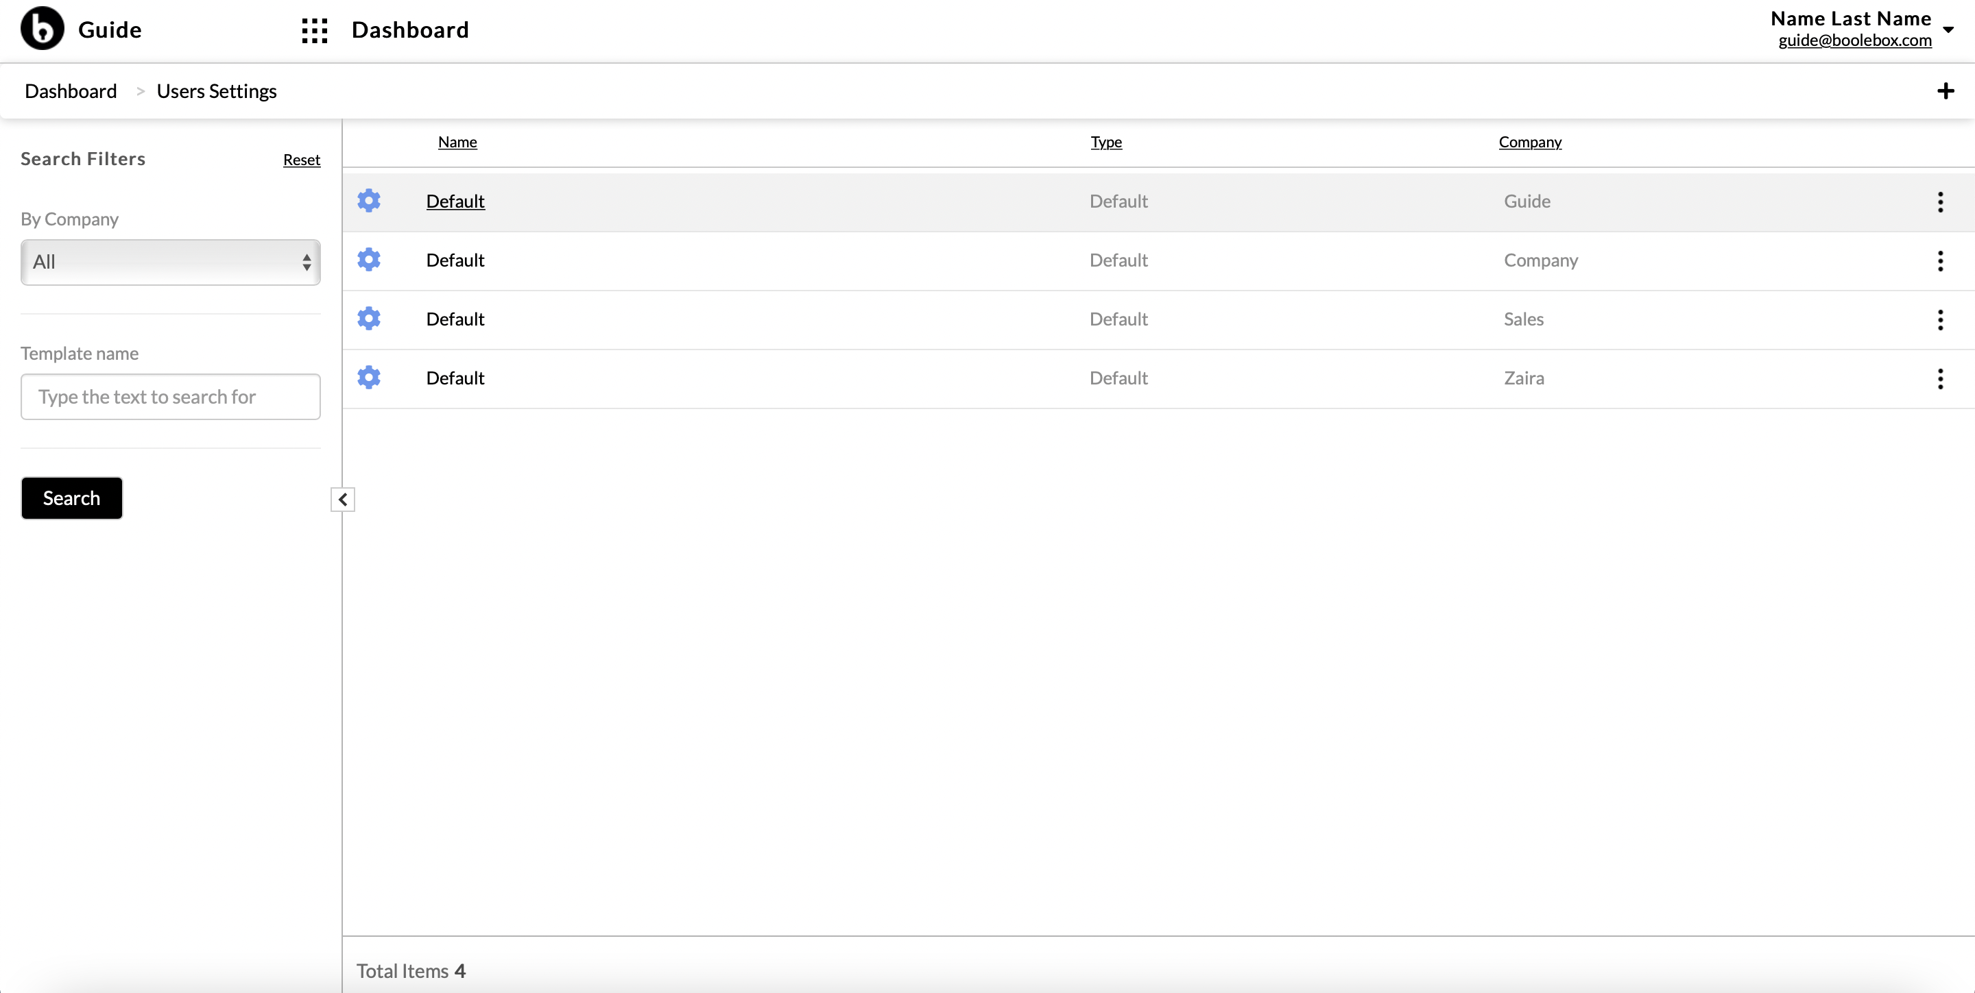Click the Dashboard header title
This screenshot has width=1975, height=993.
[x=410, y=30]
